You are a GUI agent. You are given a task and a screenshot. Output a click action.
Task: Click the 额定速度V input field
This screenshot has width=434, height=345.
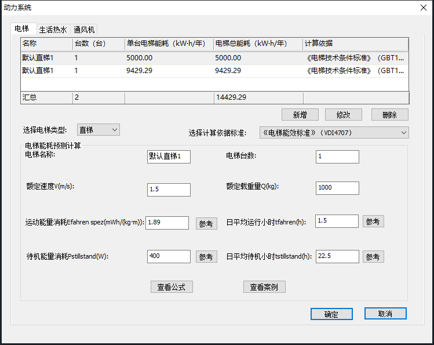coord(169,190)
